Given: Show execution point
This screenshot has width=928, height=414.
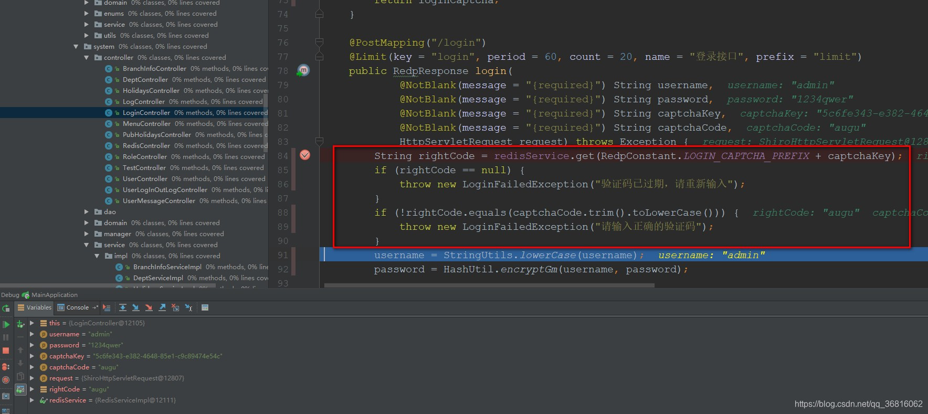Looking at the screenshot, I should (x=107, y=307).
